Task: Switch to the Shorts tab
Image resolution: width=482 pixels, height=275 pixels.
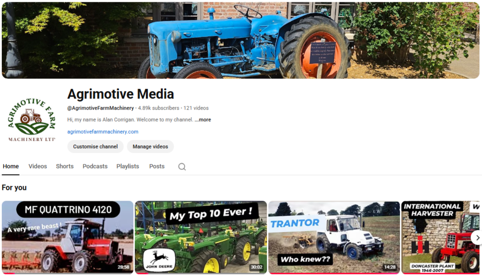Action: tap(65, 166)
